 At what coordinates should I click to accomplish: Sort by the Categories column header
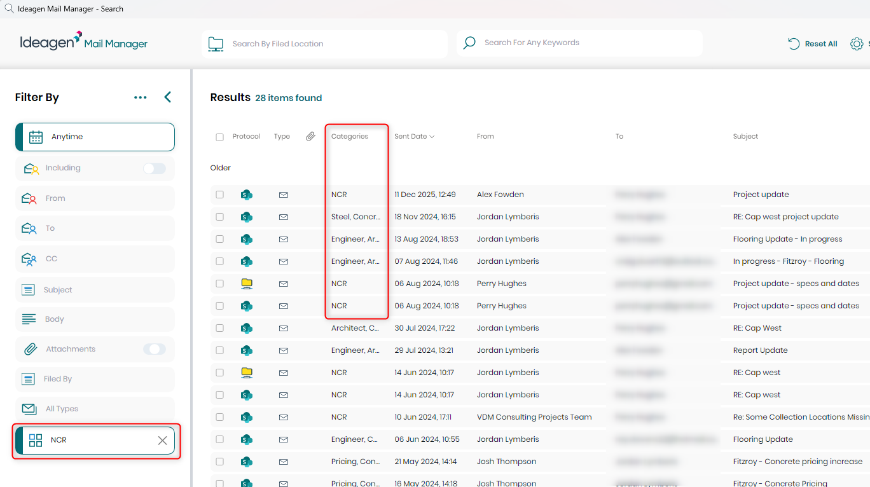349,137
